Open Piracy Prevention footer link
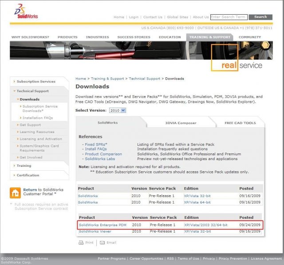The image size is (284, 265). (x=233, y=258)
